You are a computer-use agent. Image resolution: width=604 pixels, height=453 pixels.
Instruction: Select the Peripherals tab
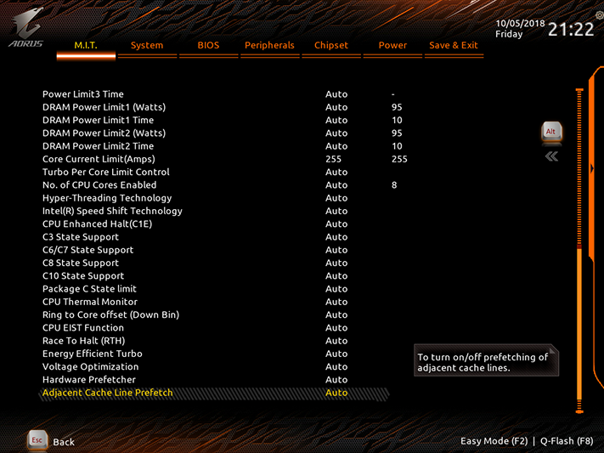tap(269, 46)
